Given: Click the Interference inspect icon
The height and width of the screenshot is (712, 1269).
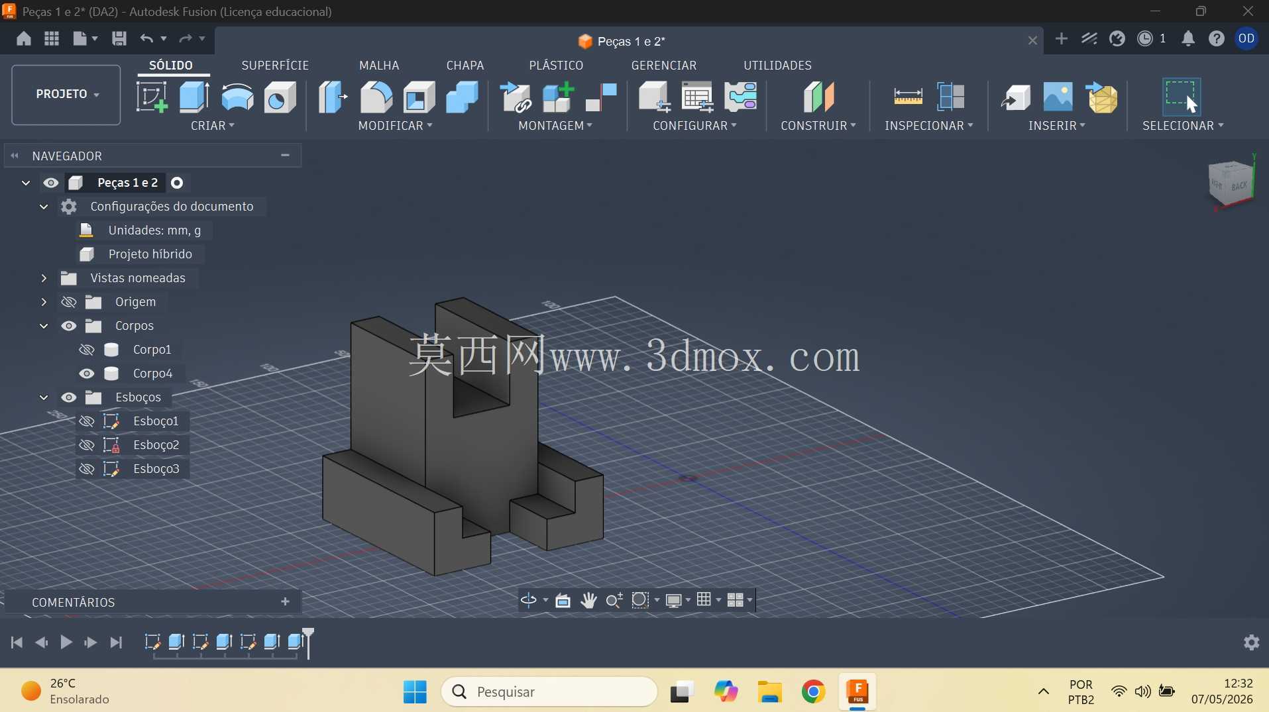Looking at the screenshot, I should [951, 97].
